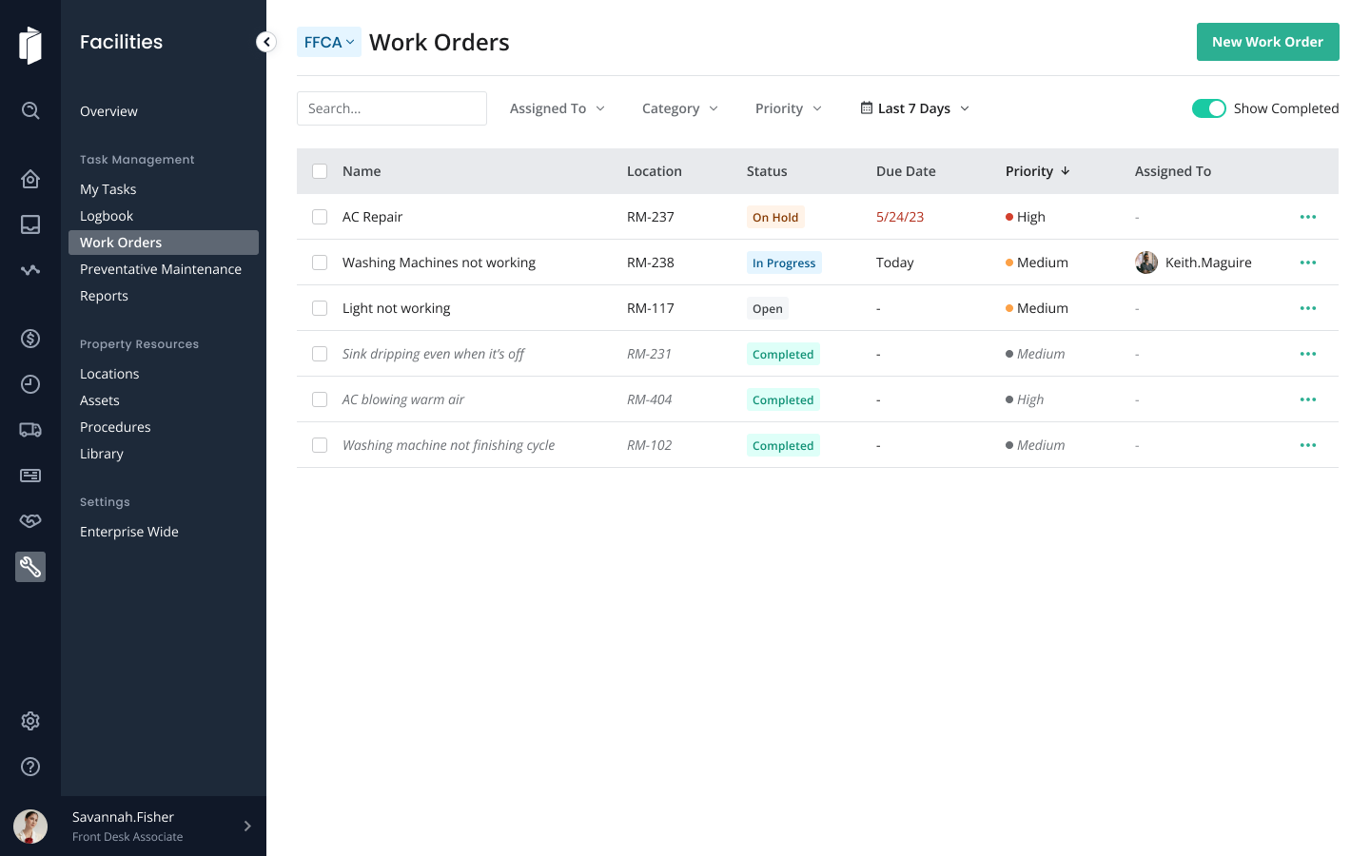
Task: Open the inbox tray icon in sidebar
Action: pyautogui.click(x=30, y=224)
